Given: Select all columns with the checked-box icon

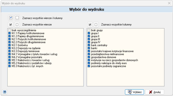Looking at the screenshot, I should click(x=90, y=25).
